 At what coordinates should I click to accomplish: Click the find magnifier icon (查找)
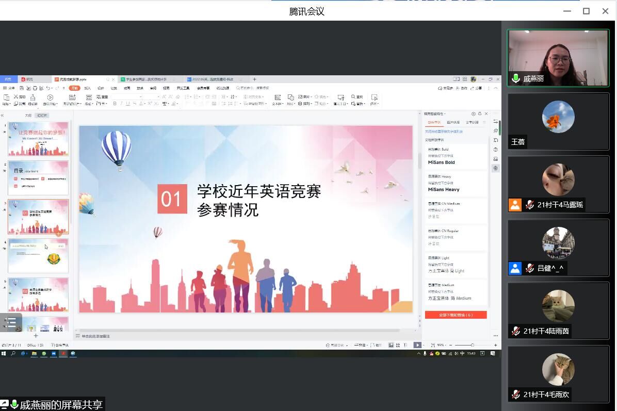[354, 97]
